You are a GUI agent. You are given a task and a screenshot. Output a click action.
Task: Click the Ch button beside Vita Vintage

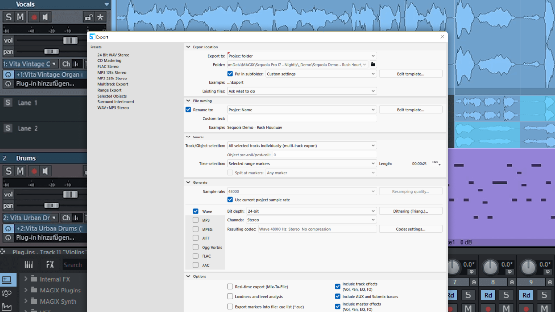pyautogui.click(x=66, y=64)
